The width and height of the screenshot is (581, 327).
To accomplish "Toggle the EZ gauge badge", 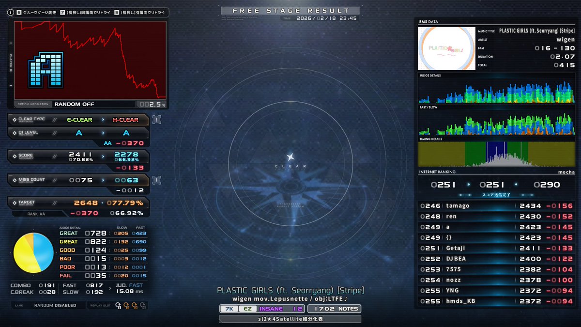I will pos(246,308).
